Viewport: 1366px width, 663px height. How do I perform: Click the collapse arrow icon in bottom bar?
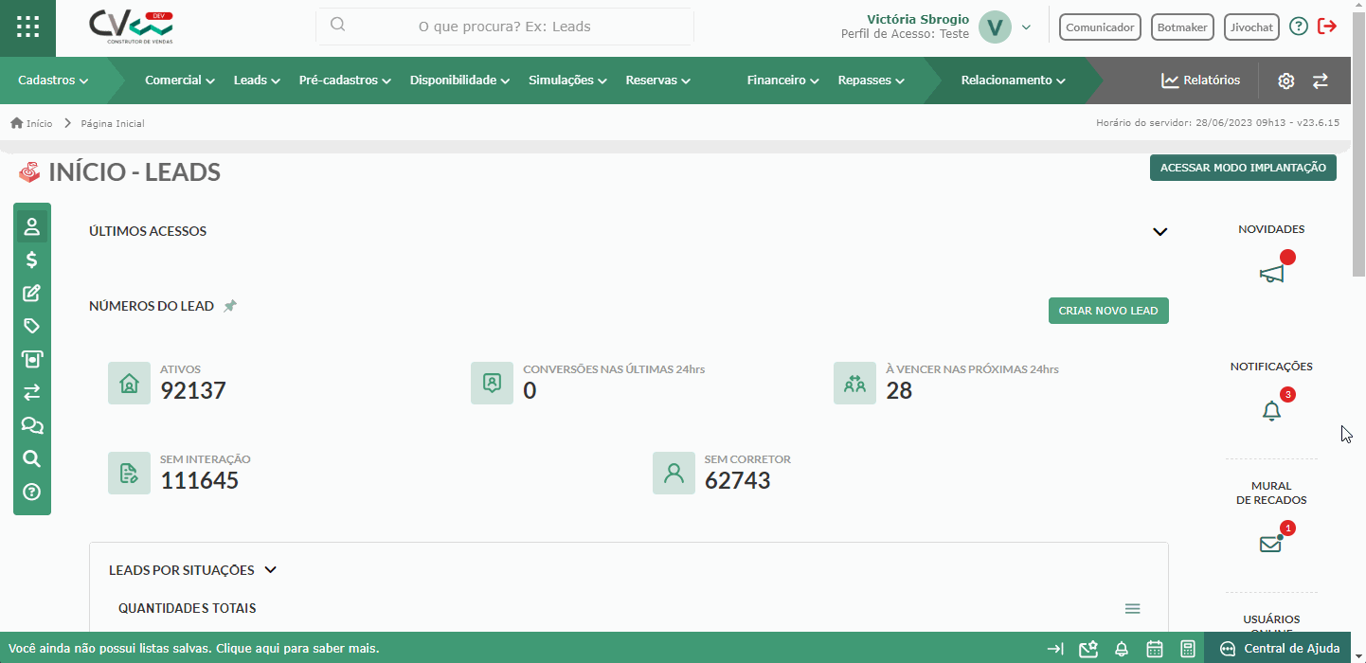(x=1055, y=649)
